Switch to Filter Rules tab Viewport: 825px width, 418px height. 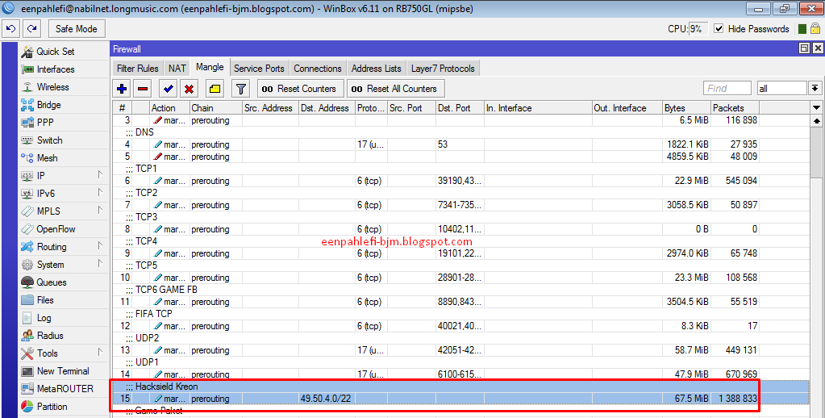137,69
